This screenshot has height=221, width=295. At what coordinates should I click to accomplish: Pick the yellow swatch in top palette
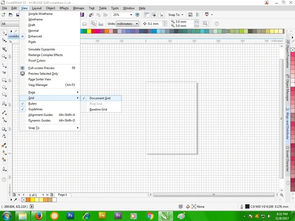[89, 31]
